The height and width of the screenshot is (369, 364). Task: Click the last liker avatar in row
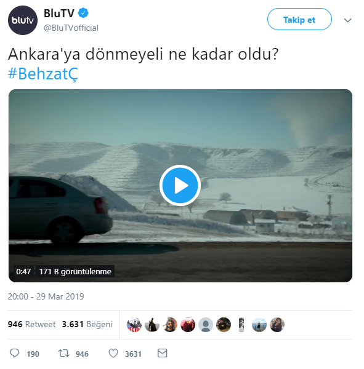[x=277, y=325]
